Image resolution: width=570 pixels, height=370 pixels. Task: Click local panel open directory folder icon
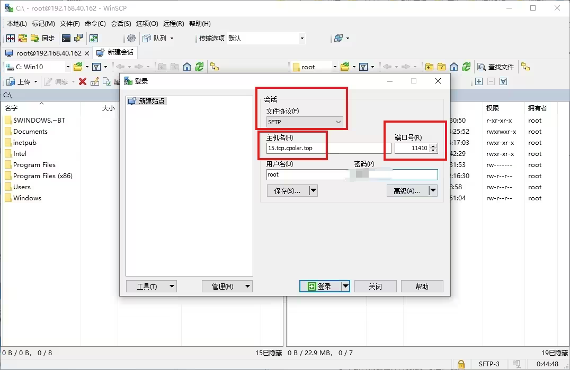tap(78, 67)
